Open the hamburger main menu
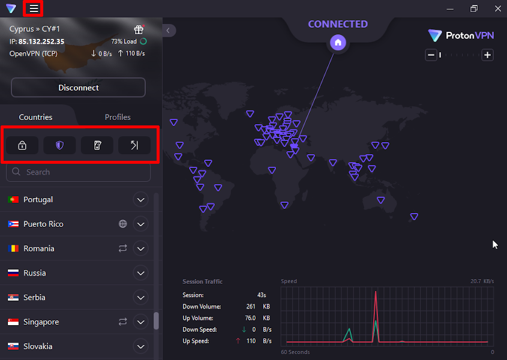This screenshot has width=507, height=360. click(x=34, y=8)
